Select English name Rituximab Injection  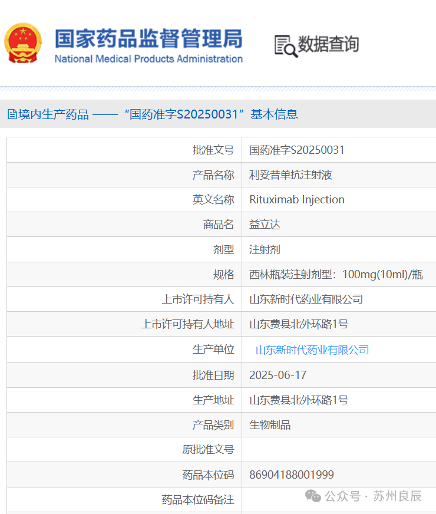pyautogui.click(x=297, y=200)
